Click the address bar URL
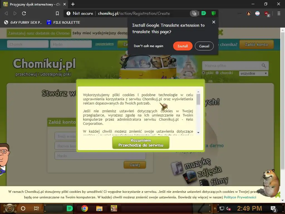This screenshot has width=285, height=214. [x=134, y=13]
